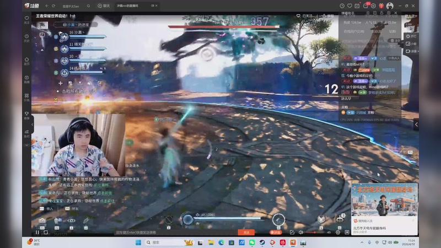The image size is (441, 248).
Task: Toggle the 屏蔽 danmaku block switch
Action: [275, 232]
